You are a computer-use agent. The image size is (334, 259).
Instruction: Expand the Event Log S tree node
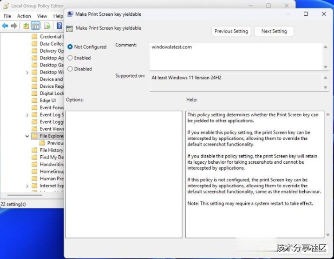point(27,115)
